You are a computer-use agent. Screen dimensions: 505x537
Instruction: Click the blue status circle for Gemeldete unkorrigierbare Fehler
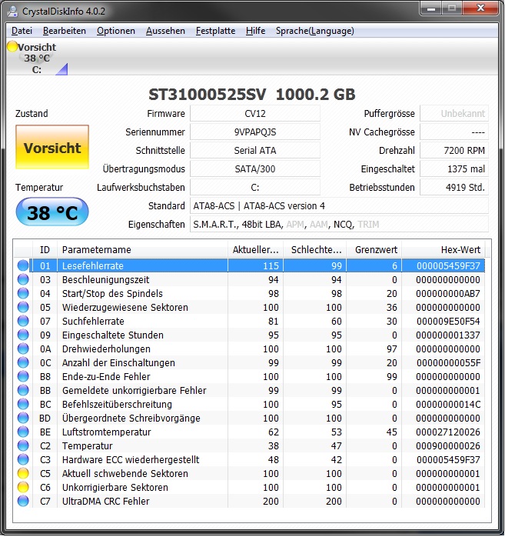(23, 390)
